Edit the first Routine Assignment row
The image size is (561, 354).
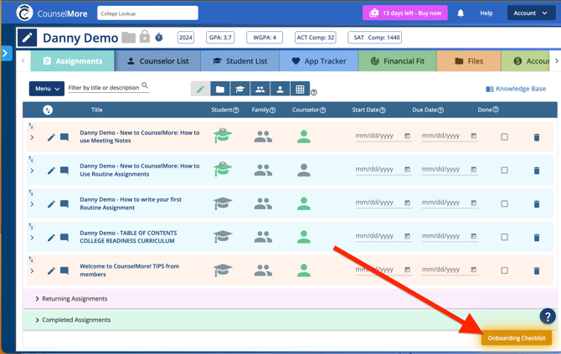coord(51,204)
